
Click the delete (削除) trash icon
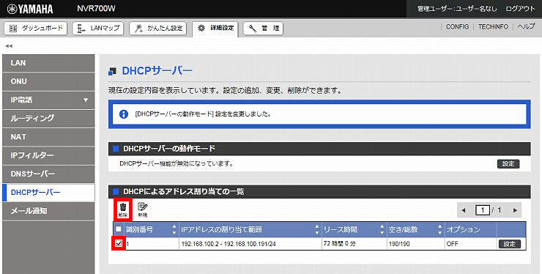pos(123,210)
